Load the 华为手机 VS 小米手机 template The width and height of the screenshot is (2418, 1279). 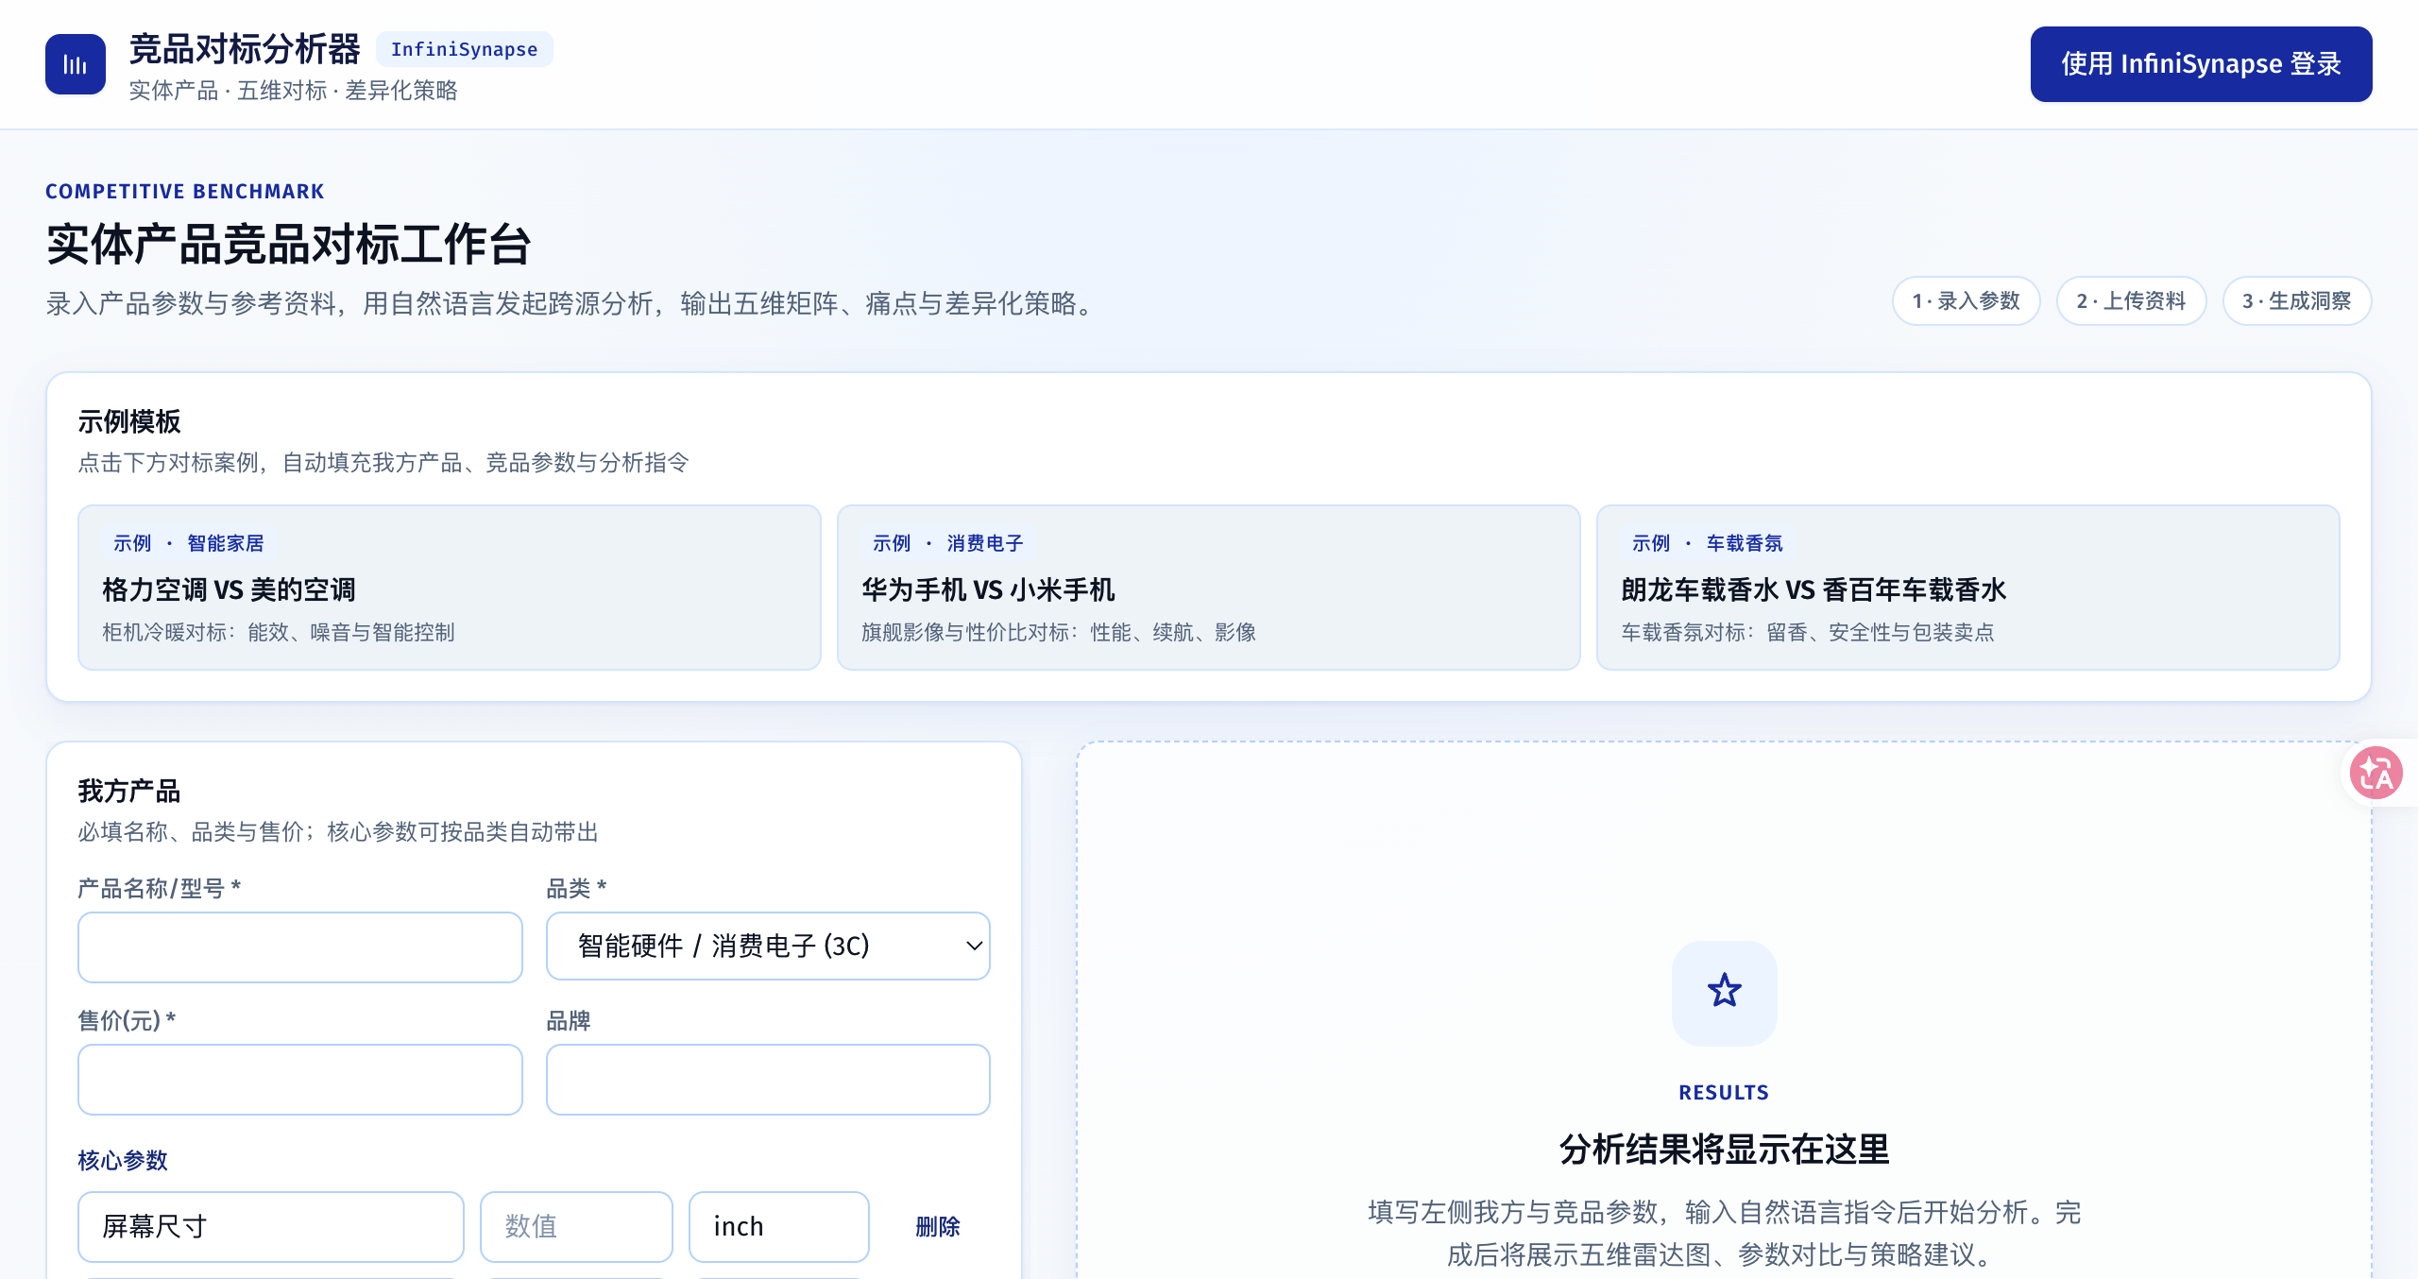[1209, 588]
